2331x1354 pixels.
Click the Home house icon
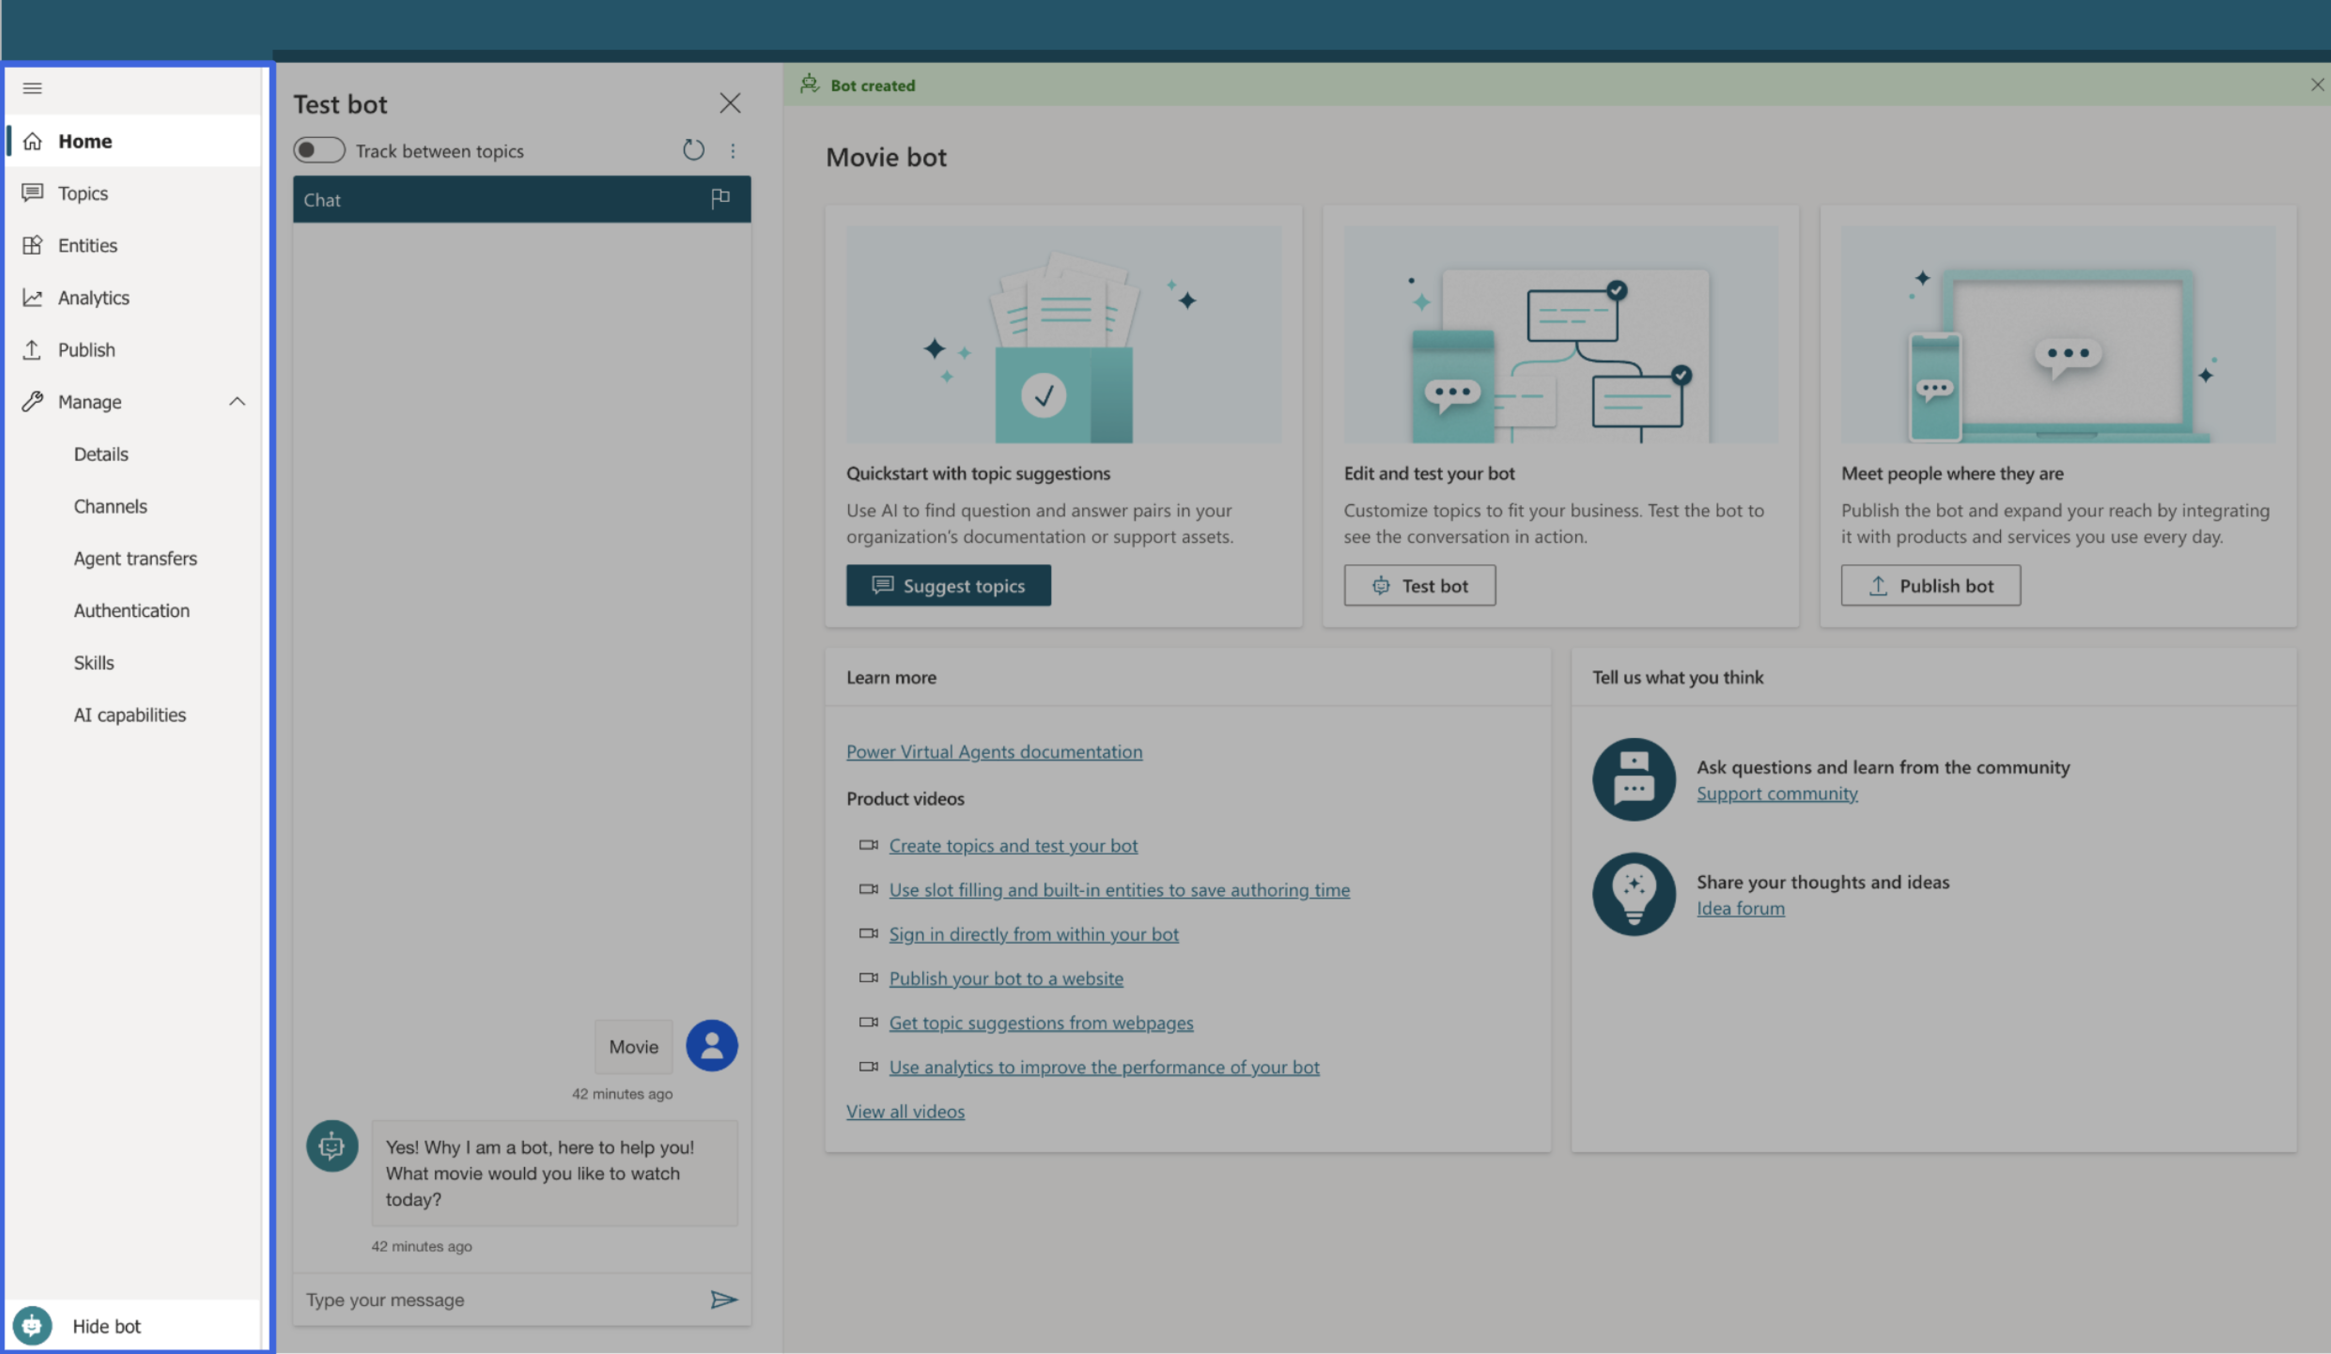point(32,141)
